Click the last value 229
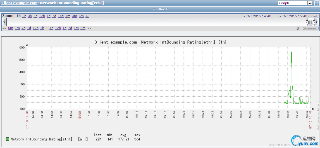 click(98, 139)
